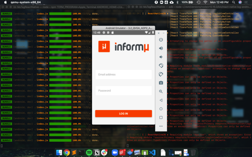Open the qemu-system-x86_64 application menu

point(21,2)
